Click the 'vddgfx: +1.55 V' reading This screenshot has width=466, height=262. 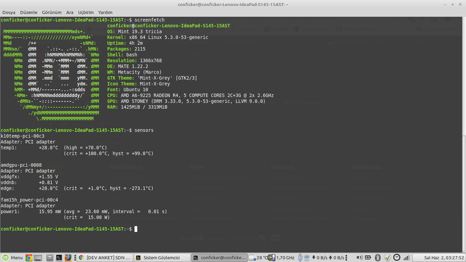(30, 177)
